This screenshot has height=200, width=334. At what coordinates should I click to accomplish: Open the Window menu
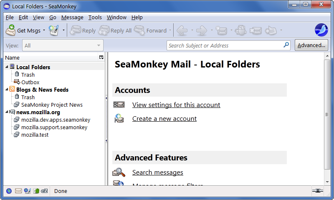point(116,17)
